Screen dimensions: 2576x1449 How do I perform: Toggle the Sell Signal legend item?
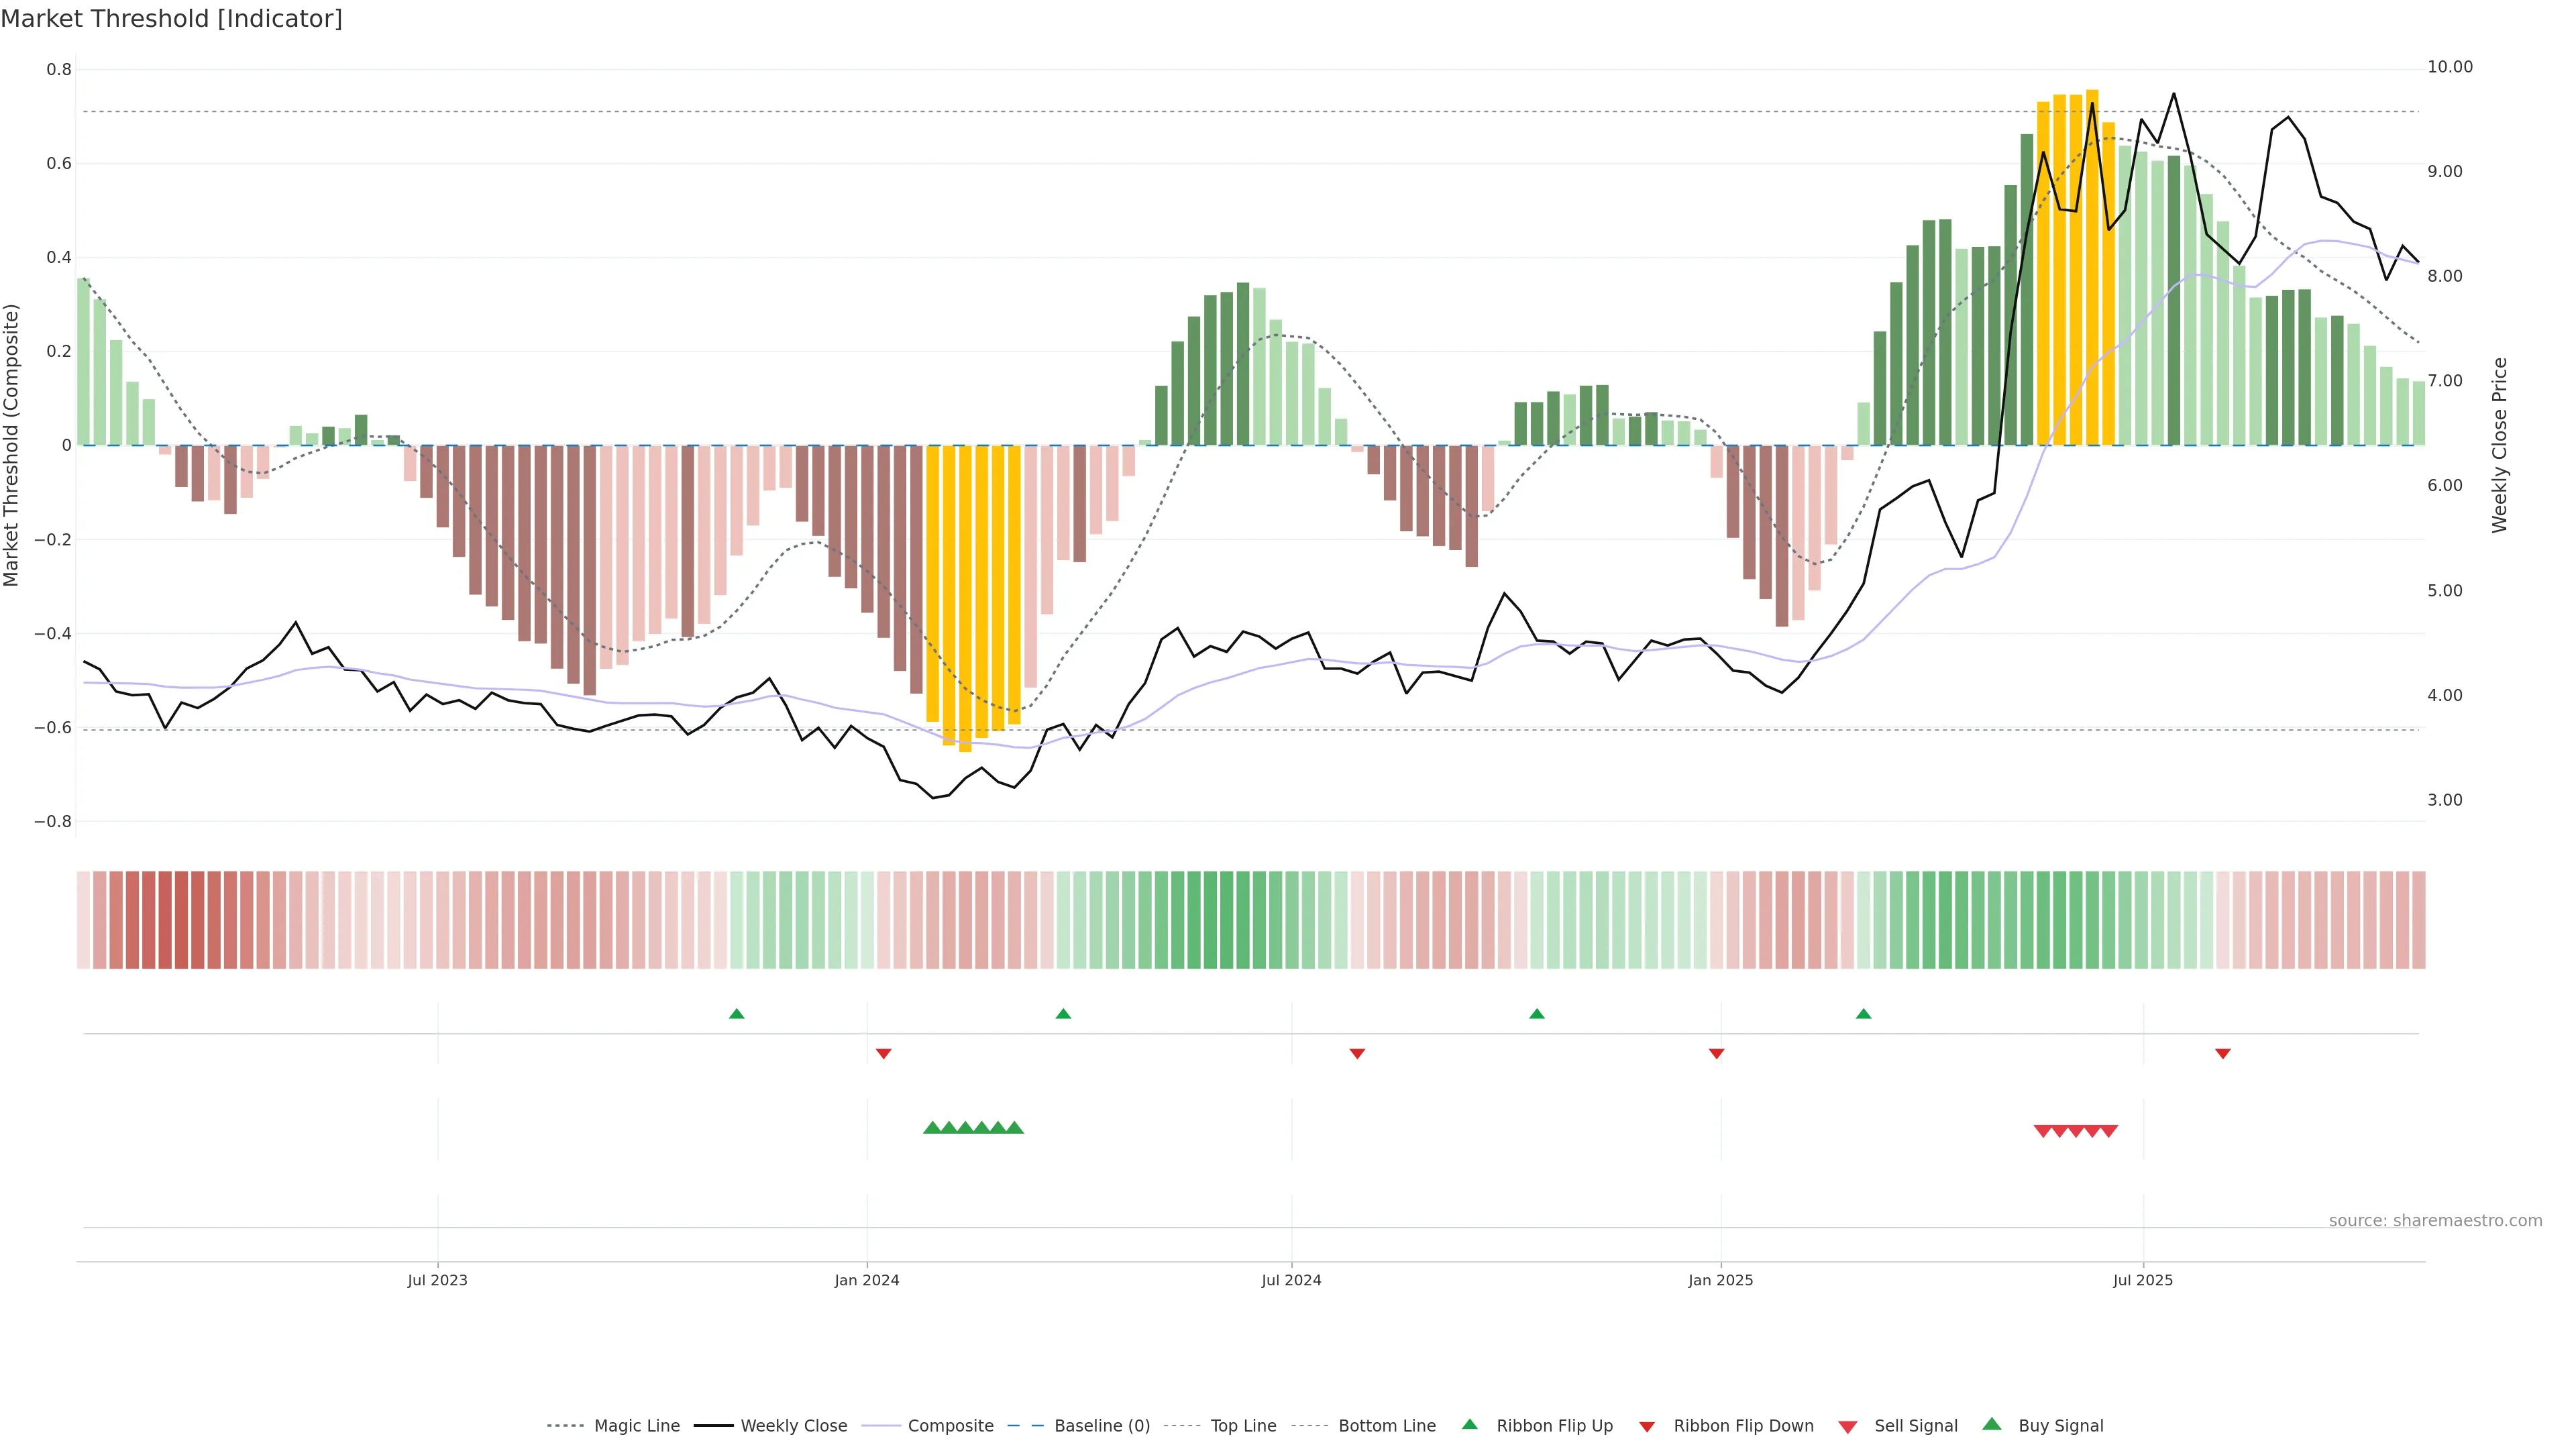coord(1915,1426)
